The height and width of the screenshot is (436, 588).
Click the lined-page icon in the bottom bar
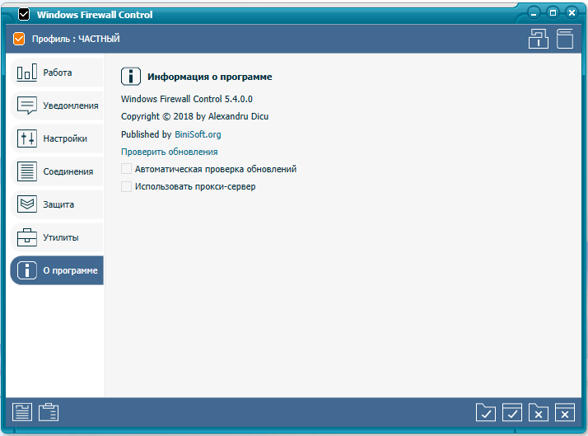[x=22, y=412]
